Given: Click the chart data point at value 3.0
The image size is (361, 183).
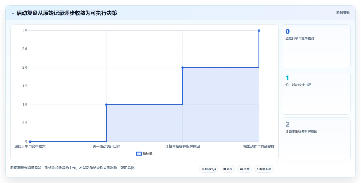Looking at the screenshot, I should [259, 31].
